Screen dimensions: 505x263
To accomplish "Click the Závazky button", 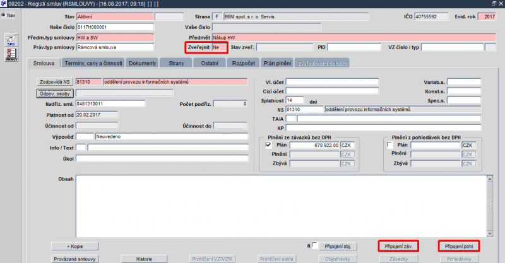I will [x=399, y=259].
